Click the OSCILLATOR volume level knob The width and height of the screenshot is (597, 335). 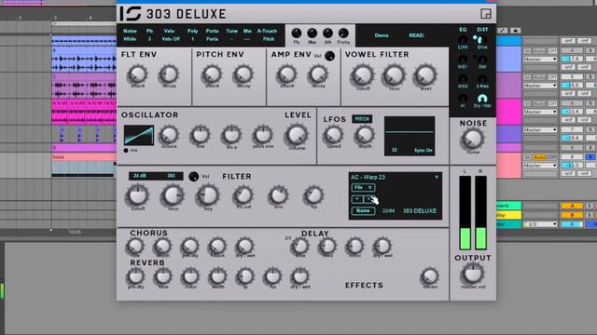point(297,135)
